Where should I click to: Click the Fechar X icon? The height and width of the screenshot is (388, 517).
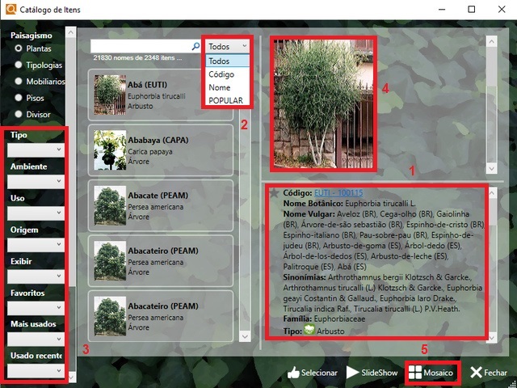click(x=476, y=373)
